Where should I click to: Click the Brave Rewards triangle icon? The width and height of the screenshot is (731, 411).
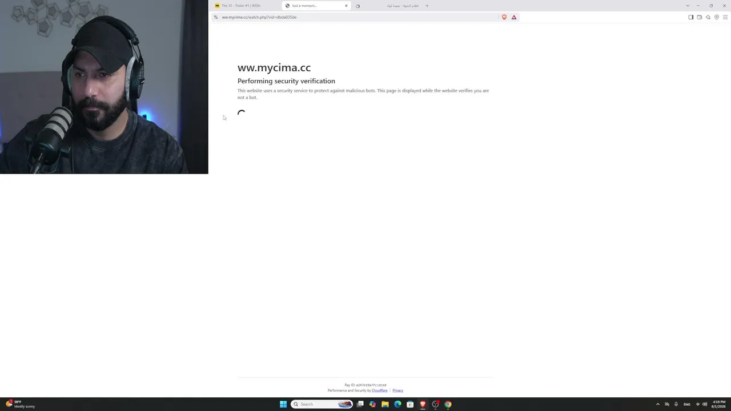(x=514, y=17)
